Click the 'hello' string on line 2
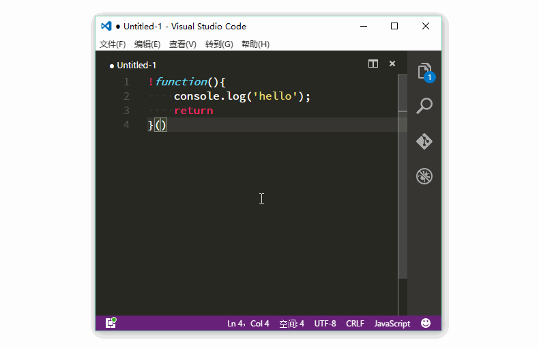The width and height of the screenshot is (539, 349). (x=275, y=96)
